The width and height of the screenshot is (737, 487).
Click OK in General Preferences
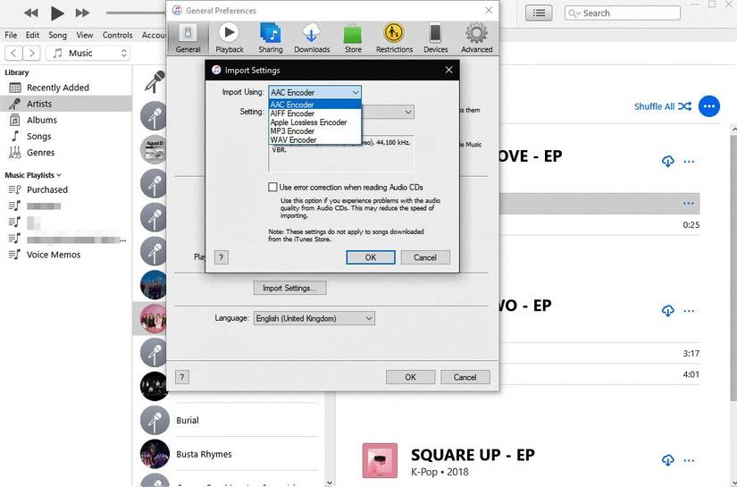coord(410,377)
